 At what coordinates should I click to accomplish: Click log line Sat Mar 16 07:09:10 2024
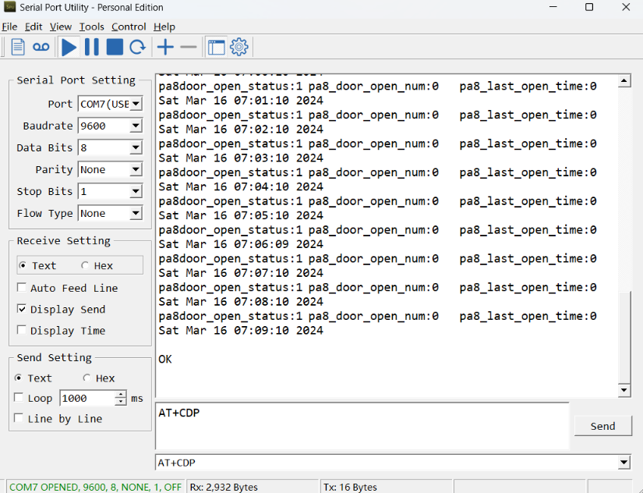[241, 331]
